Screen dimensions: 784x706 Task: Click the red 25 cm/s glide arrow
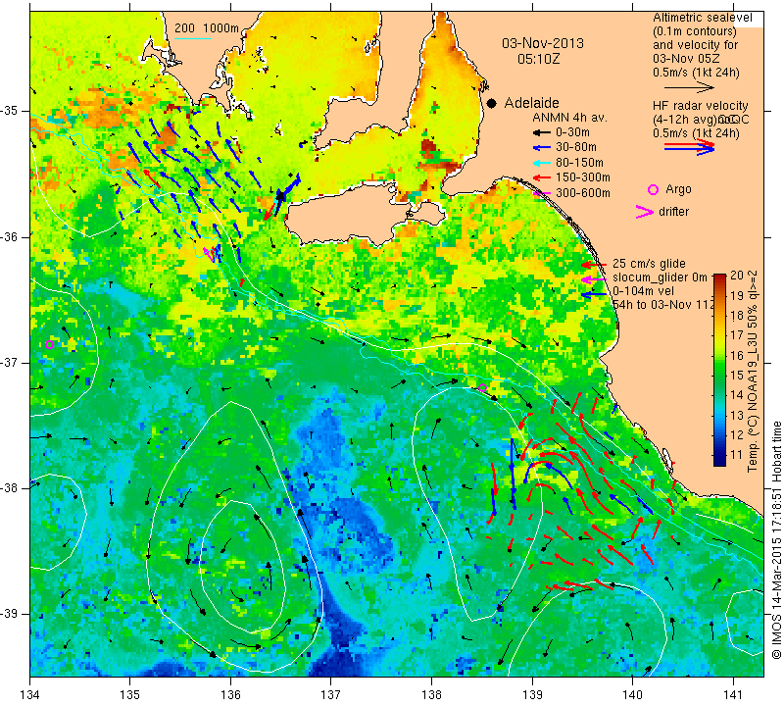pos(594,264)
